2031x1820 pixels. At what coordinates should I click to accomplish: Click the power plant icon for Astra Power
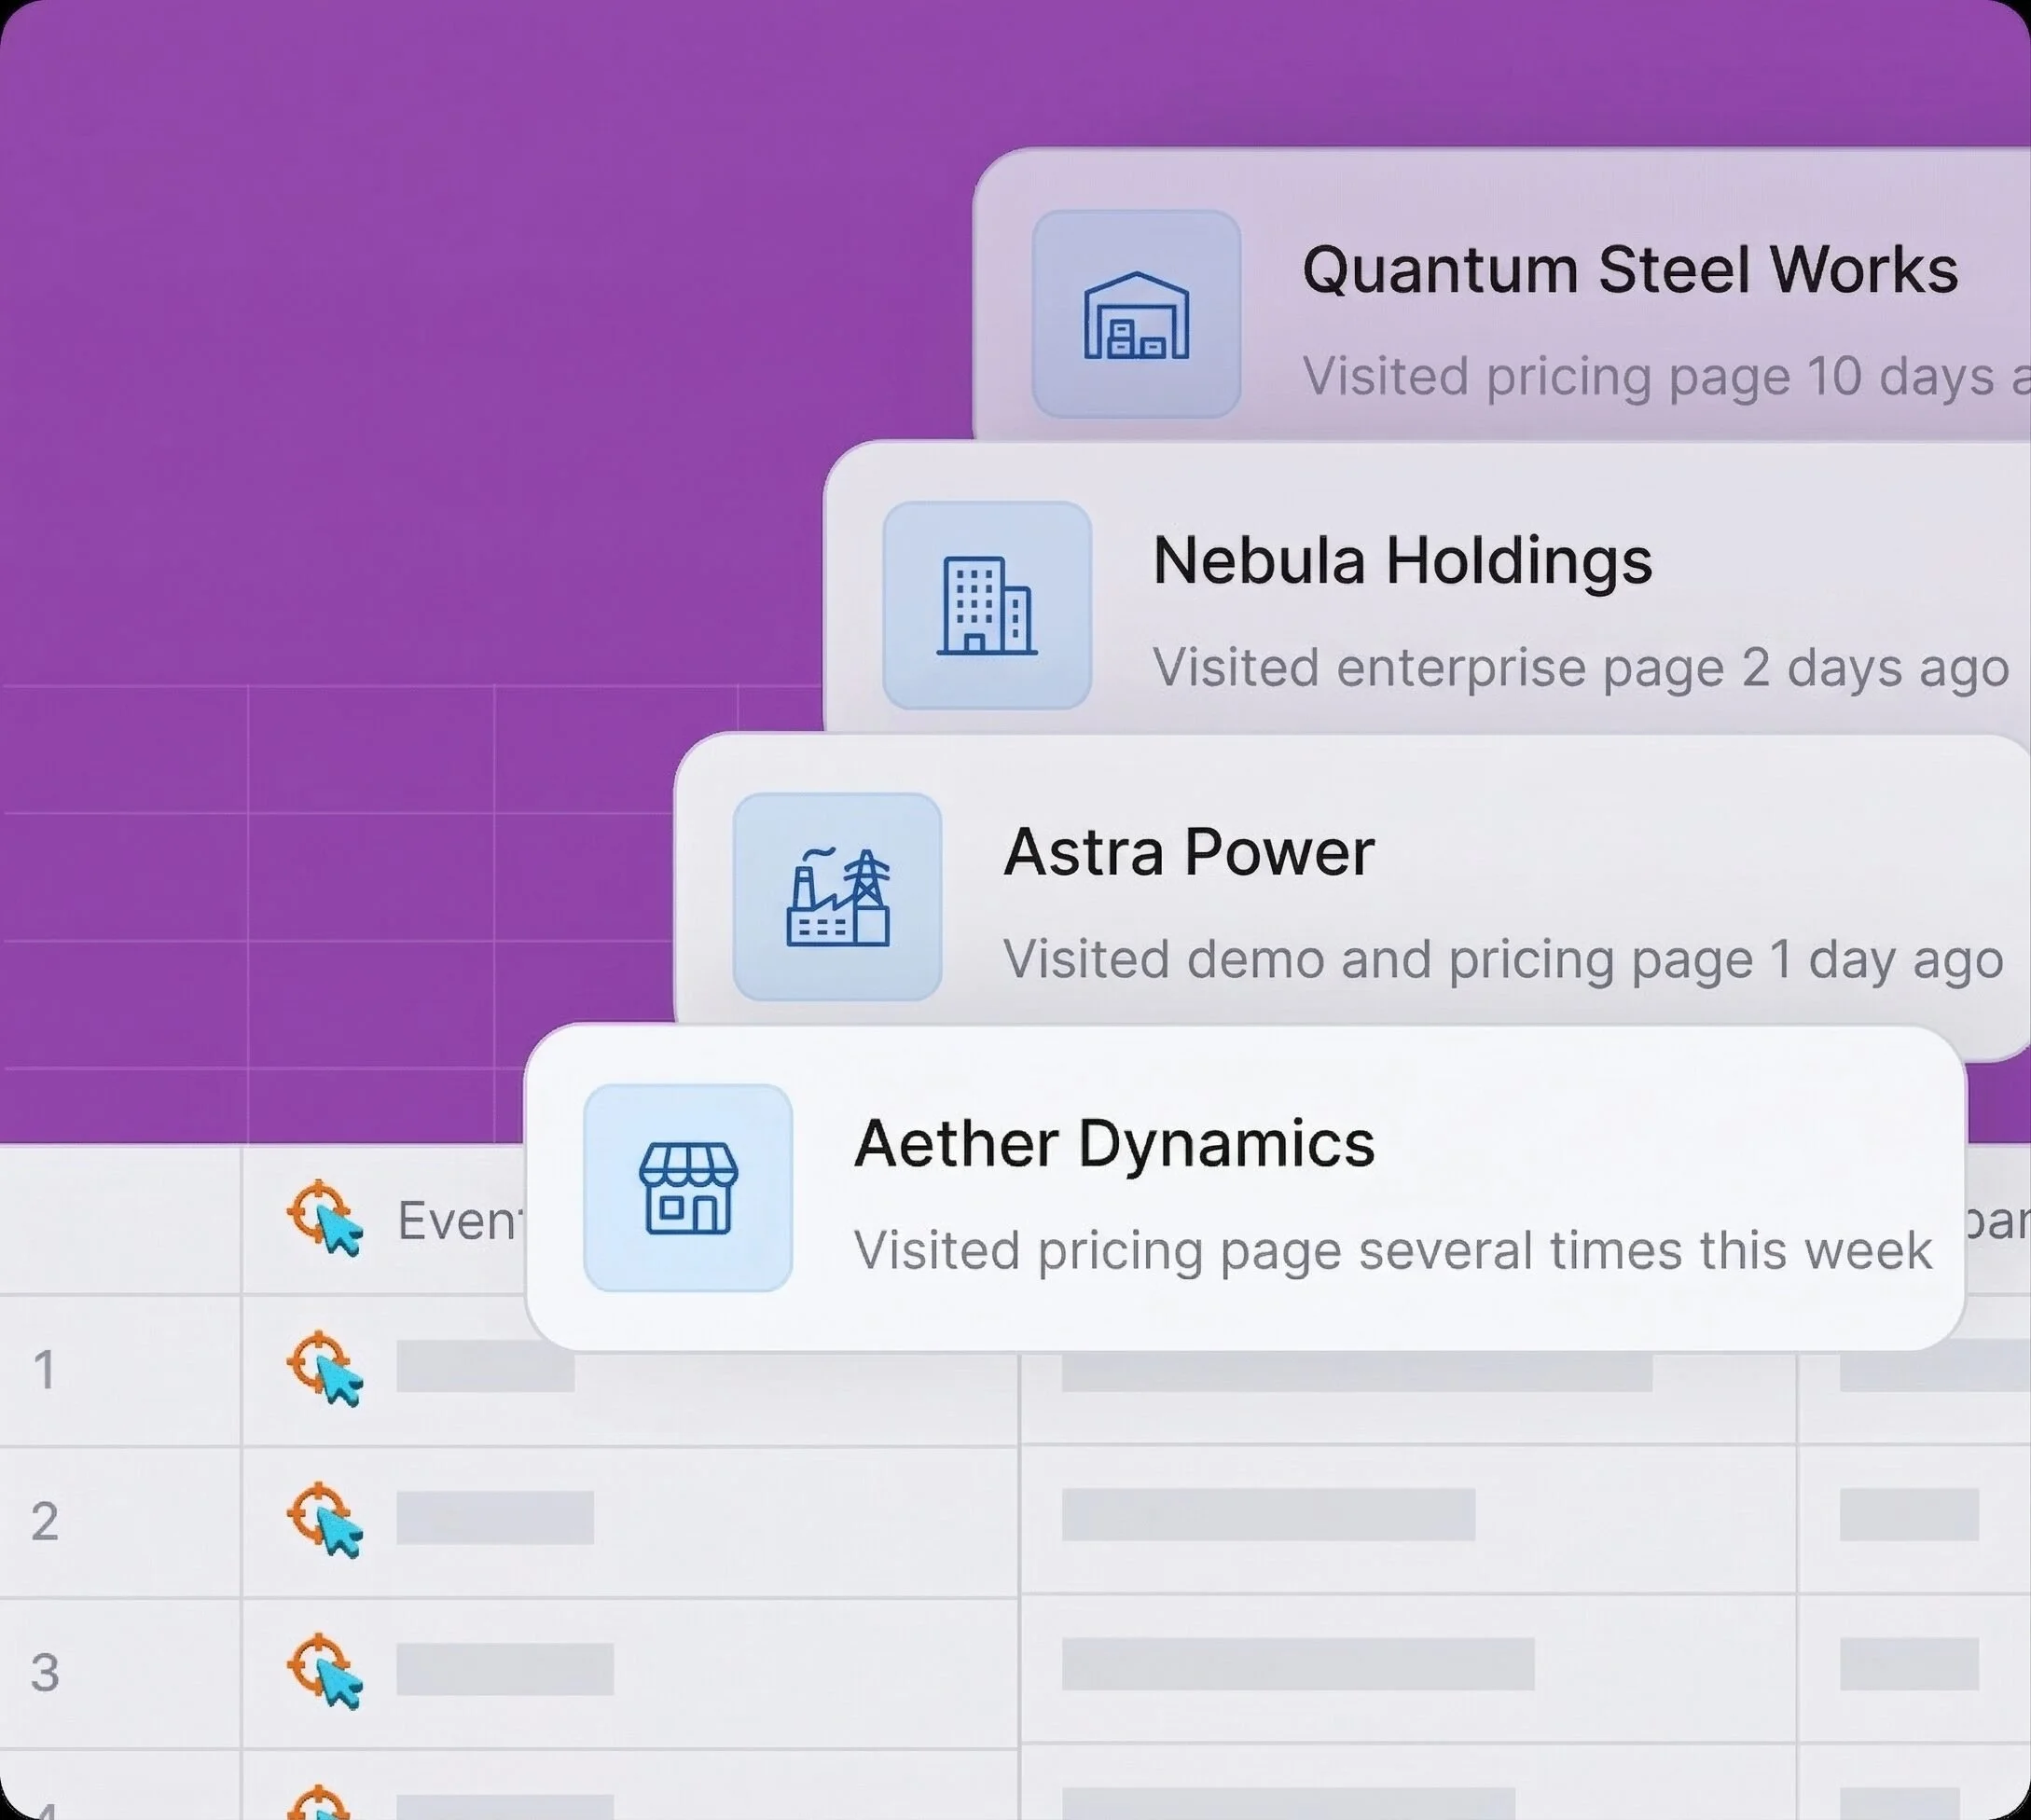point(837,897)
